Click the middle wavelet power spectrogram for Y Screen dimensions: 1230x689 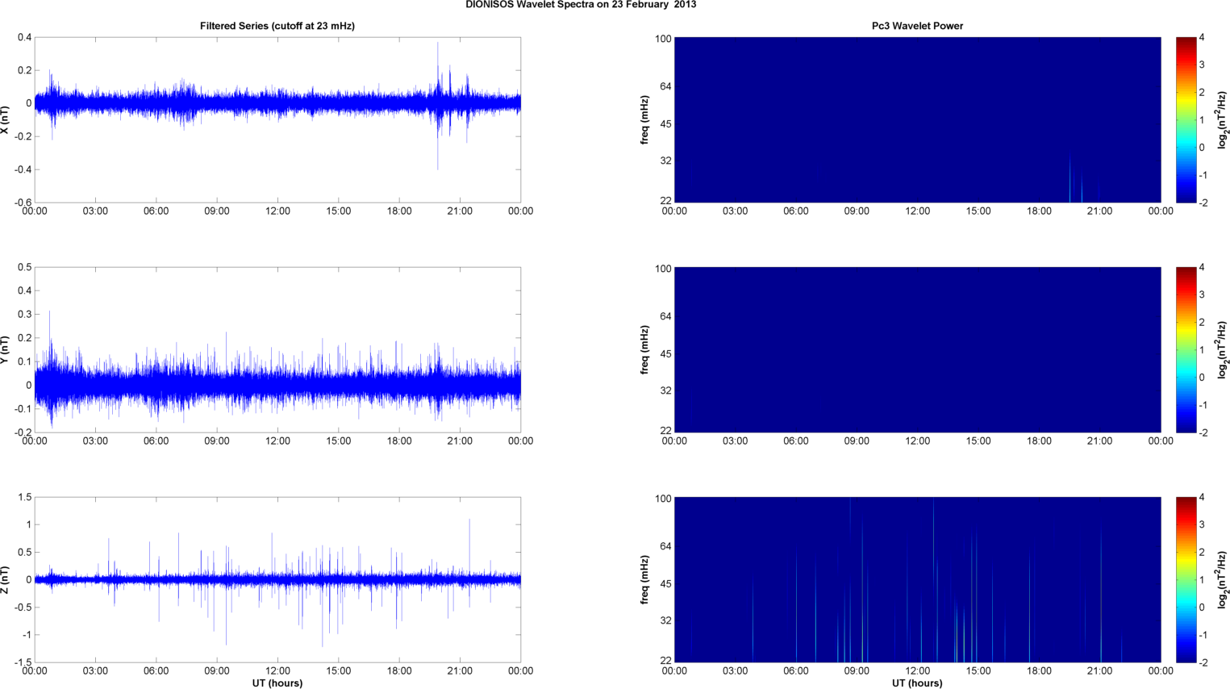click(x=917, y=349)
